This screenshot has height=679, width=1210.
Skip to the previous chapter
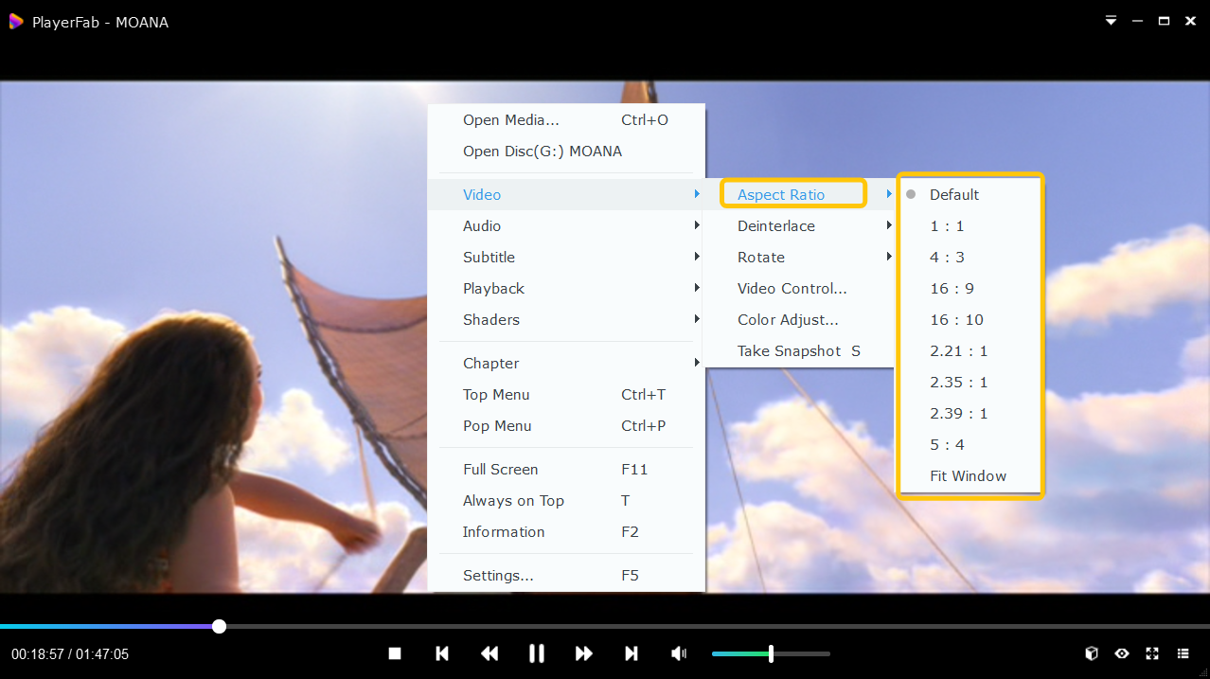[x=441, y=653]
